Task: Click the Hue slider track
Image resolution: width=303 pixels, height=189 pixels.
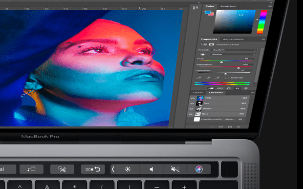Action: pos(226,61)
